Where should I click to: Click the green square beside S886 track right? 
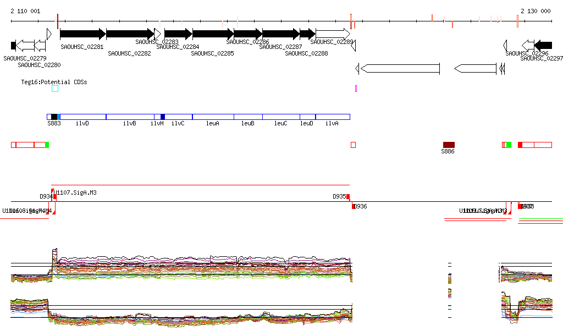coord(509,145)
